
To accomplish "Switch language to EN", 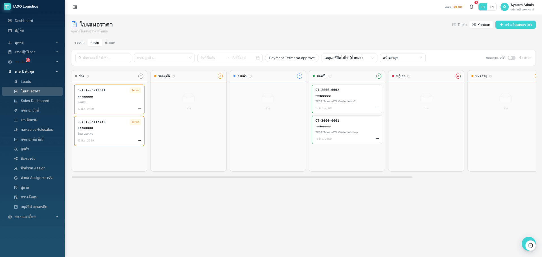I will click(492, 7).
